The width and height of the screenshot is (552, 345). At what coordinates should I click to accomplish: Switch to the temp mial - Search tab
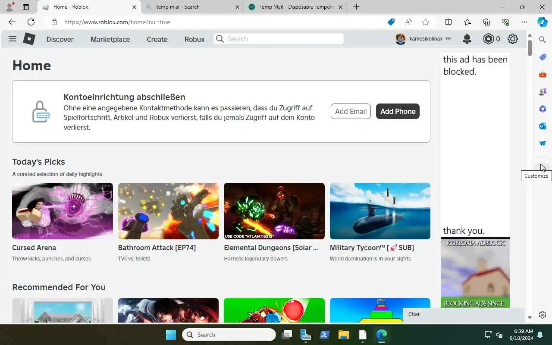(193, 7)
